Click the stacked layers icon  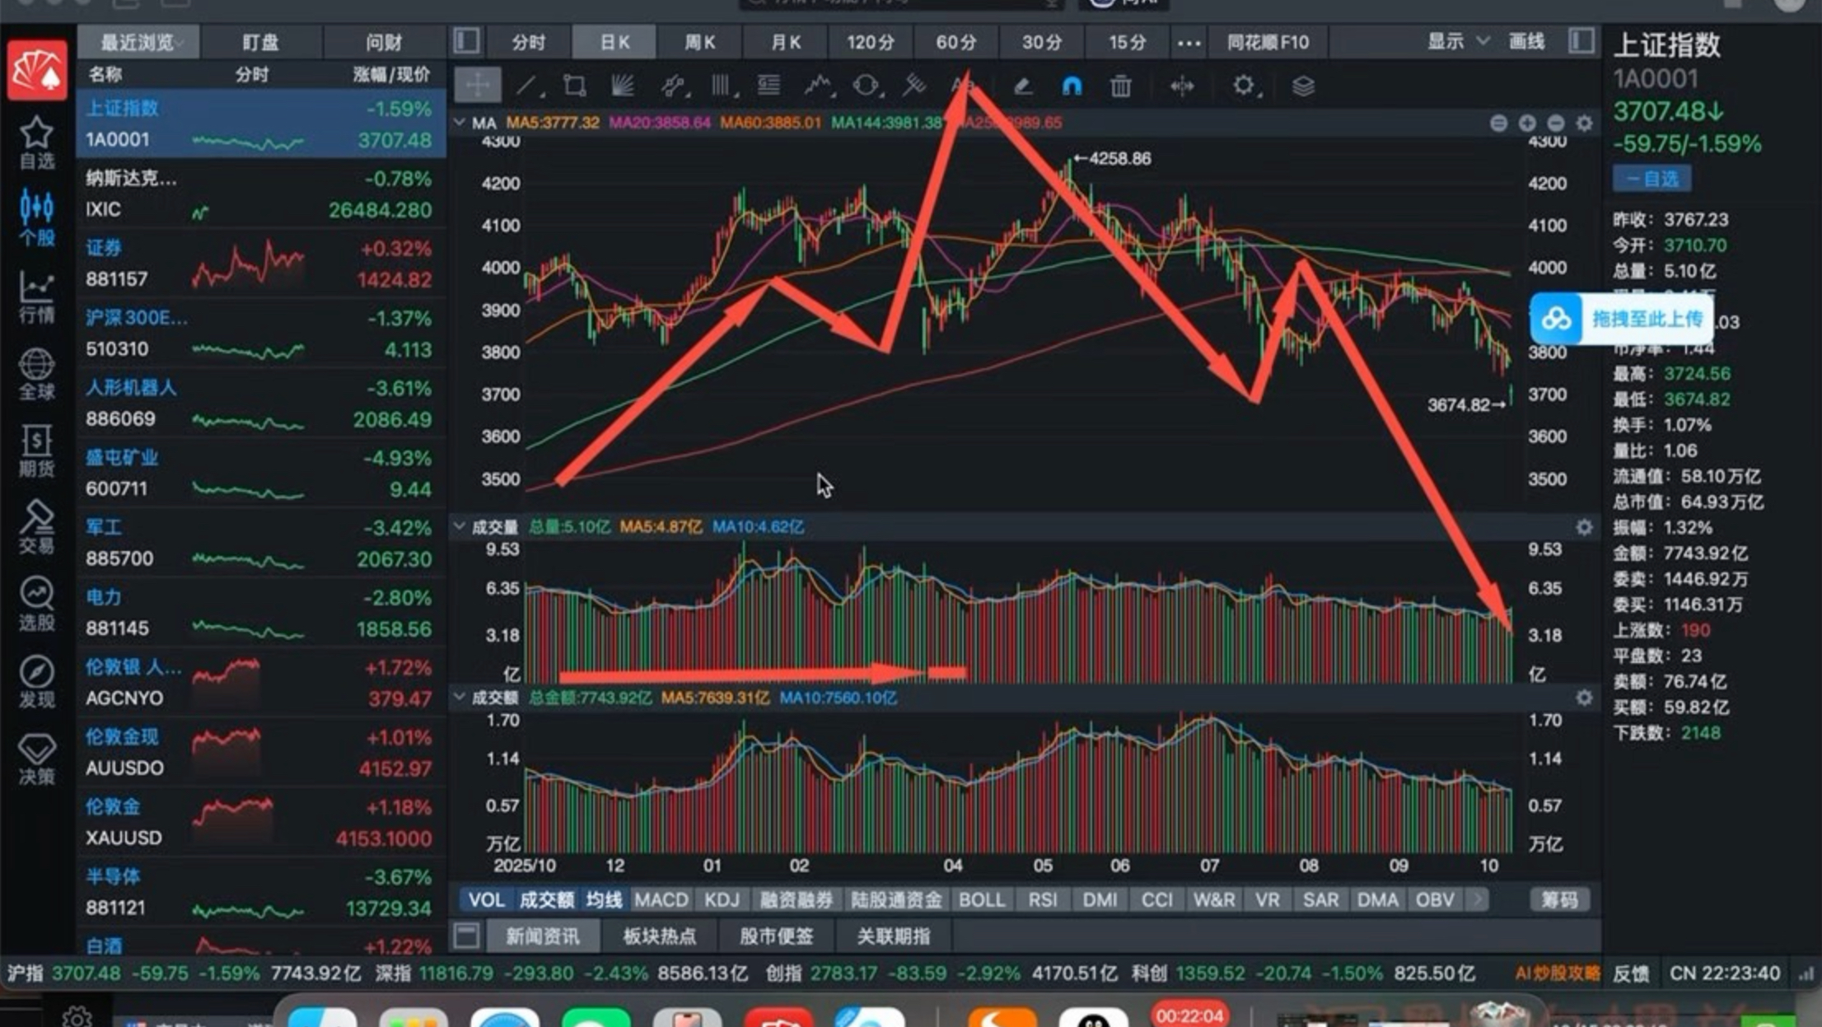(1303, 86)
